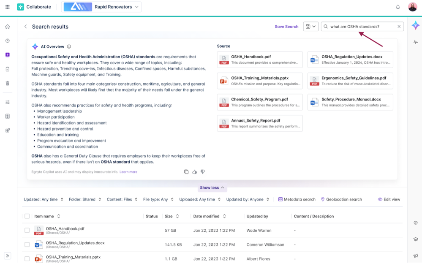The width and height of the screenshot is (422, 263).
Task: Tick the select-all checkbox in header
Action: pyautogui.click(x=27, y=216)
